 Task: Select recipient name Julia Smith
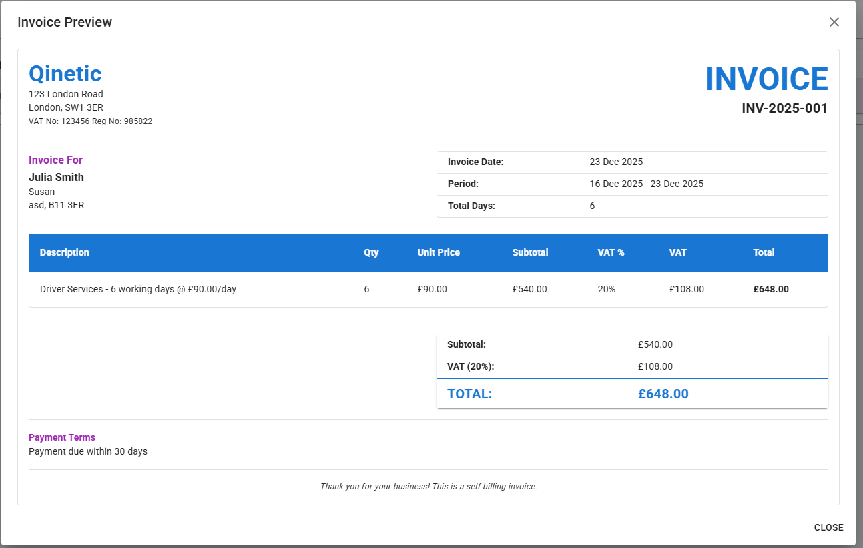56,177
